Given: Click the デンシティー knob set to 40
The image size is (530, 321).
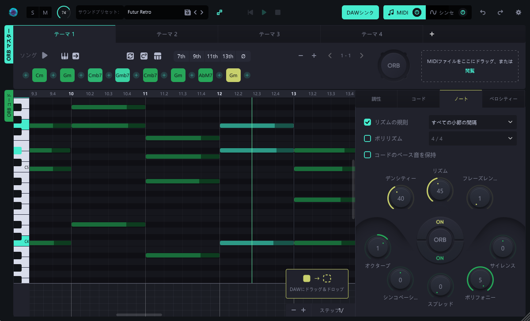Looking at the screenshot, I should pyautogui.click(x=401, y=198).
